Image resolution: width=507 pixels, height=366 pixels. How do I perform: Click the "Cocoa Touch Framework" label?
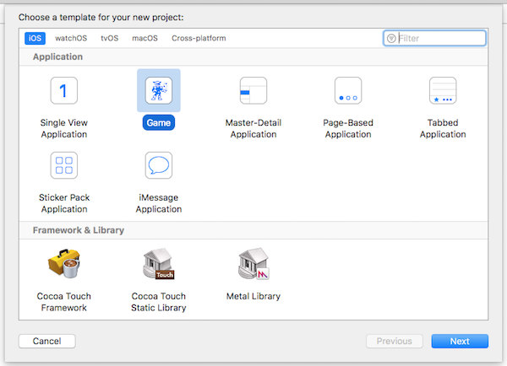(64, 302)
